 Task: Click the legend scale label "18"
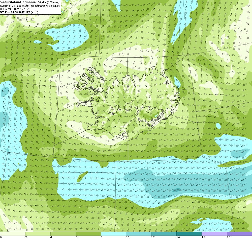(228, 237)
